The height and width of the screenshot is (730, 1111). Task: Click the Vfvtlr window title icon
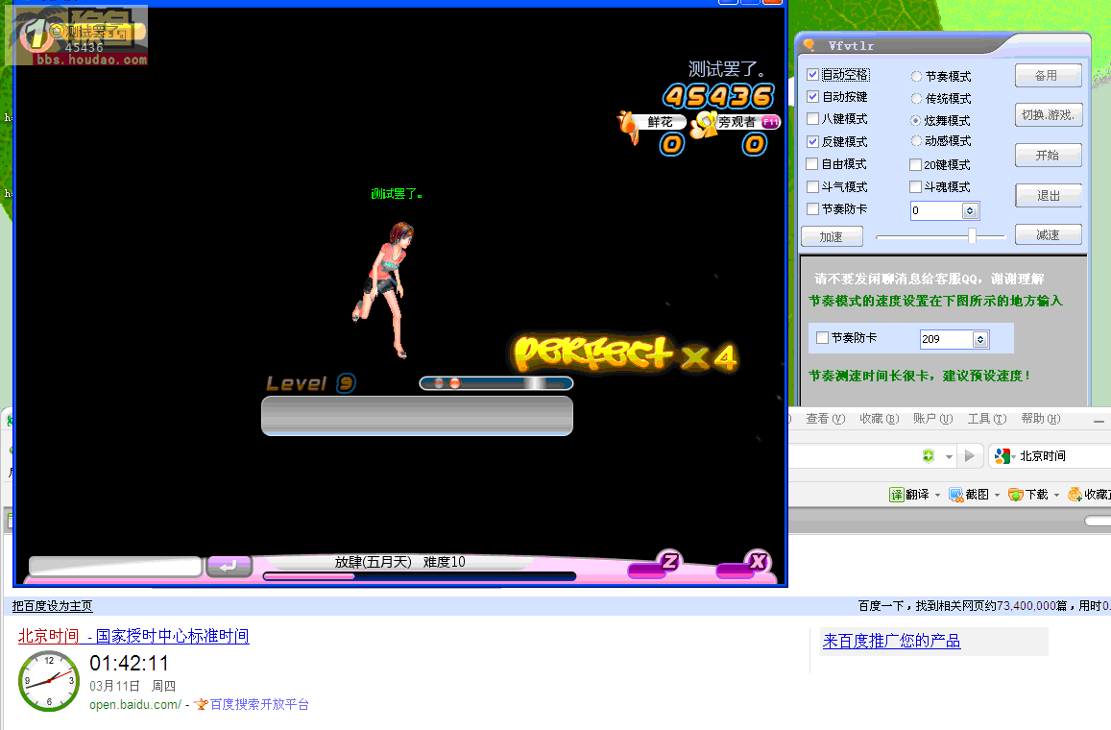(809, 45)
